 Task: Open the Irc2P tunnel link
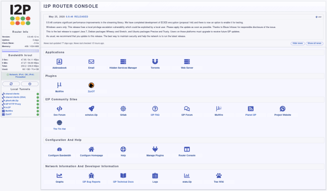pos(8,108)
